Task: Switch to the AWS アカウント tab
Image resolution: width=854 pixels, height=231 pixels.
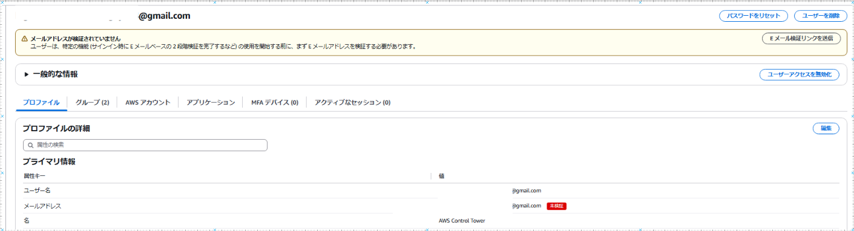Action: 148,103
